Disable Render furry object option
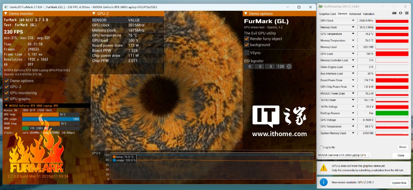413x190 pixels. pos(247,39)
